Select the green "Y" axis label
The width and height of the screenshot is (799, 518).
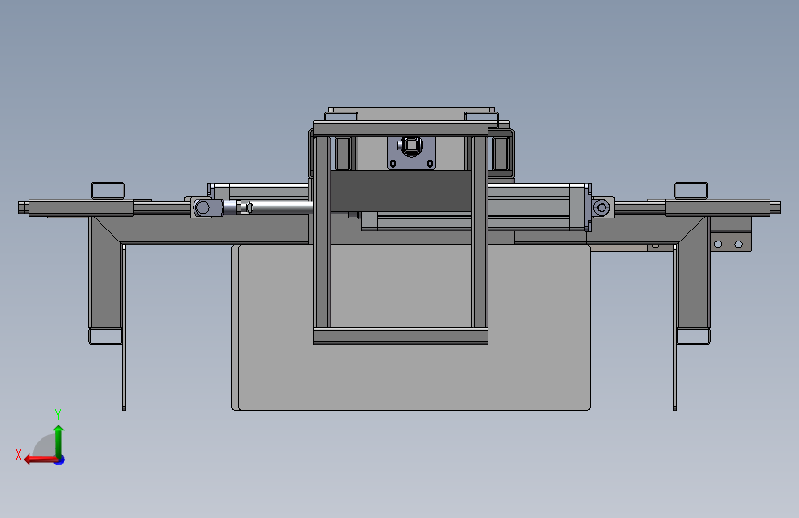[58, 414]
